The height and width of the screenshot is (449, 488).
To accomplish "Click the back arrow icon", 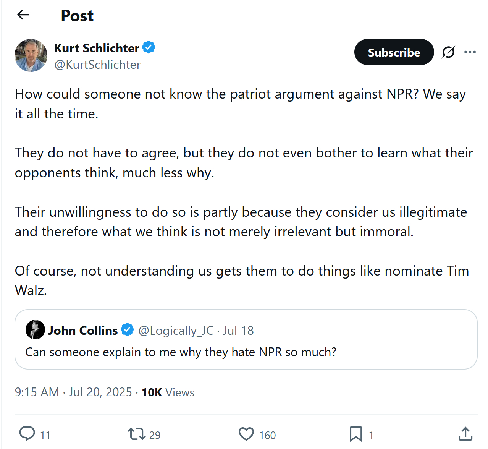I will point(23,15).
